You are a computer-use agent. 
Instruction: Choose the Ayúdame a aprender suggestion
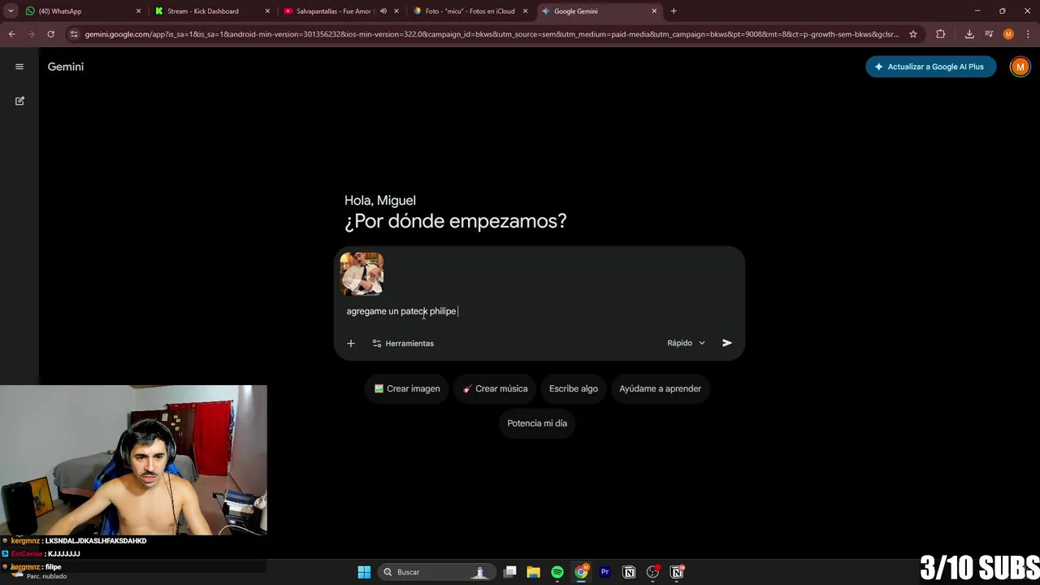(661, 388)
